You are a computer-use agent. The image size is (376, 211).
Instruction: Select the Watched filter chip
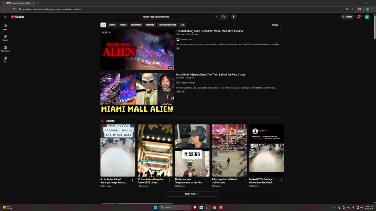pos(150,25)
